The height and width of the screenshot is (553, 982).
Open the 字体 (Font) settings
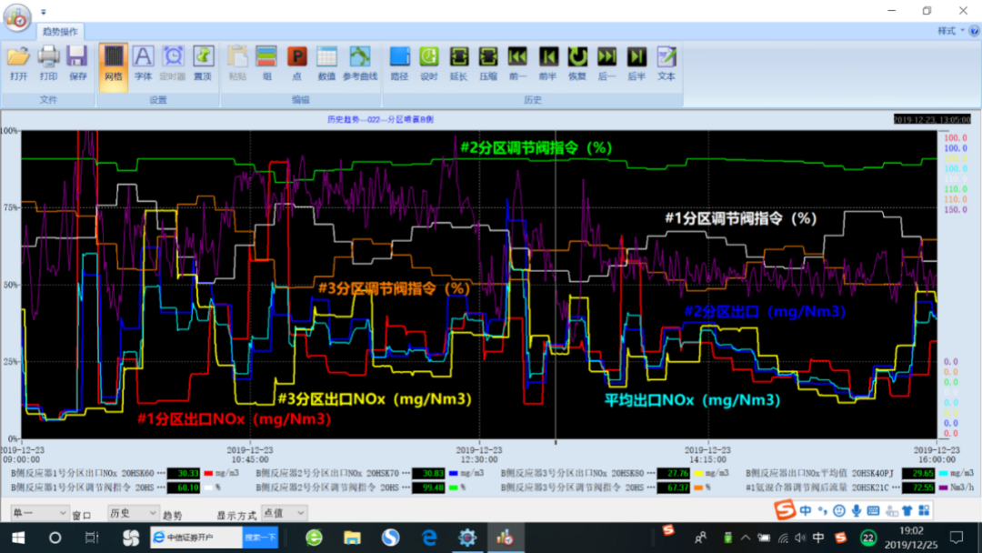point(143,62)
